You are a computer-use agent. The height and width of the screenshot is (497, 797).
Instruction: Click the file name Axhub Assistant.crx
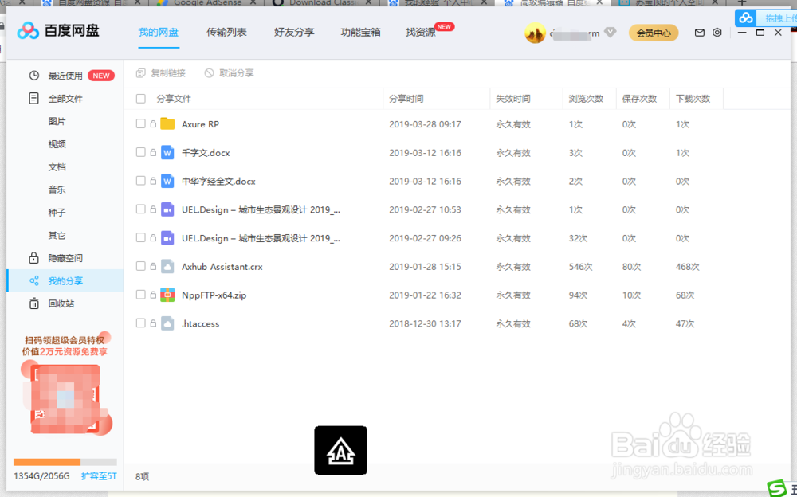tap(222, 266)
